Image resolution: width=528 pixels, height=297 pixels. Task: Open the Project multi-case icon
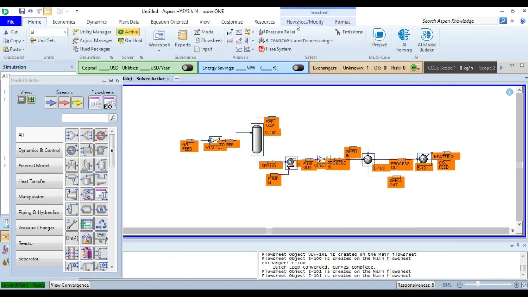(379, 38)
